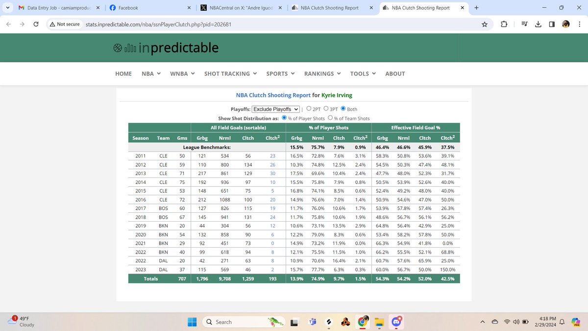Toggle the browser side panel icon
The height and width of the screenshot is (331, 588).
point(551,24)
